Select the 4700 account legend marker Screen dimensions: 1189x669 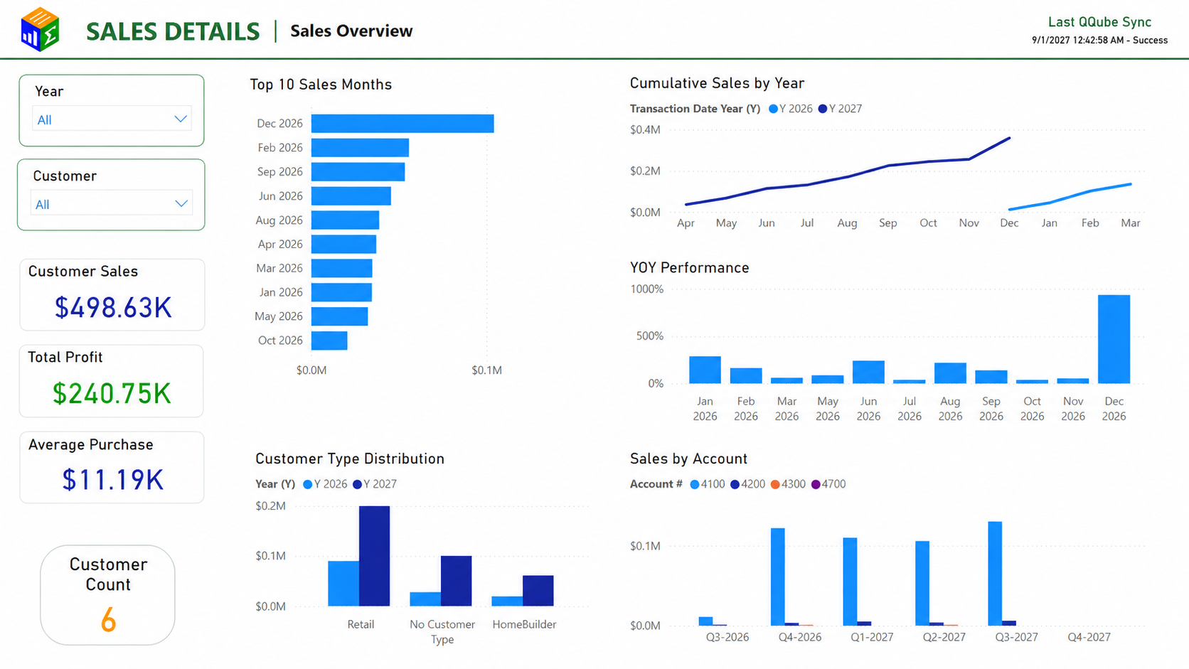[816, 484]
